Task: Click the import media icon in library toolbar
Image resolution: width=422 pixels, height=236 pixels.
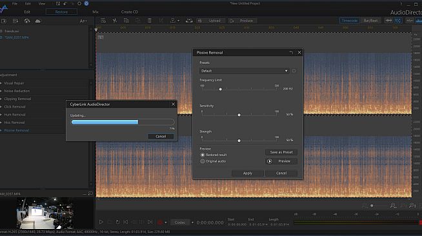Action: coord(3,21)
